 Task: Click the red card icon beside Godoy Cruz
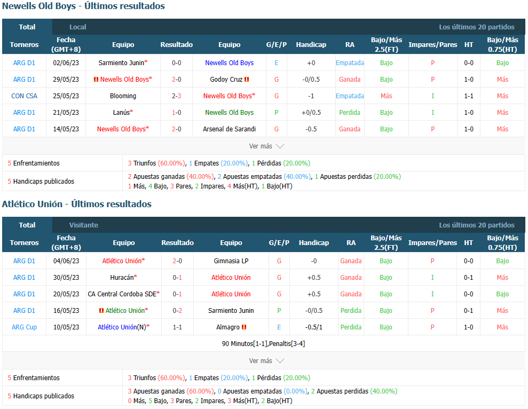(x=247, y=80)
